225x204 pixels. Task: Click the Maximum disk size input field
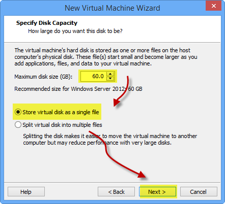coord(94,76)
